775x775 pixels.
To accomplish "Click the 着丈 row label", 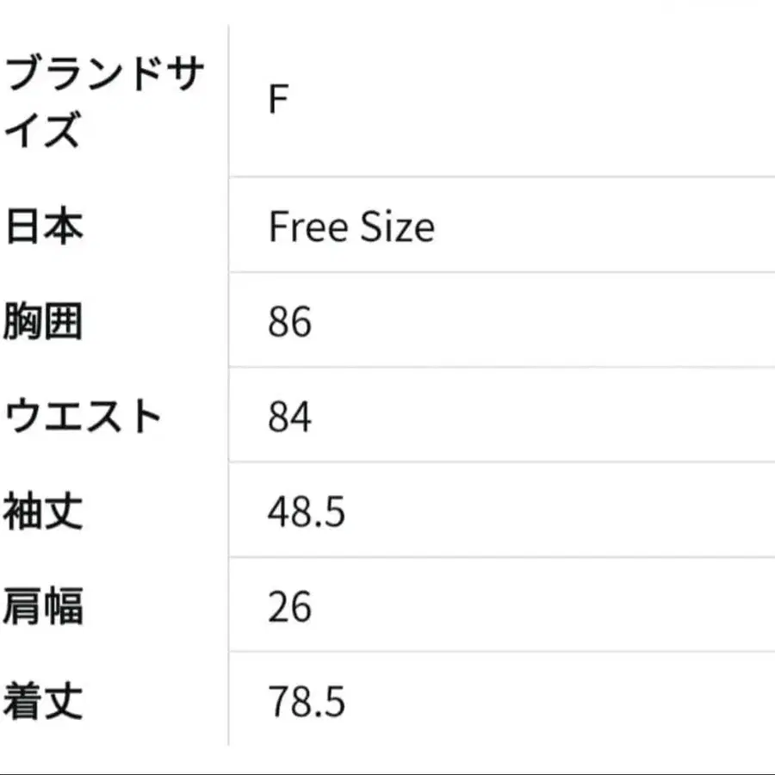I will pyautogui.click(x=45, y=702).
